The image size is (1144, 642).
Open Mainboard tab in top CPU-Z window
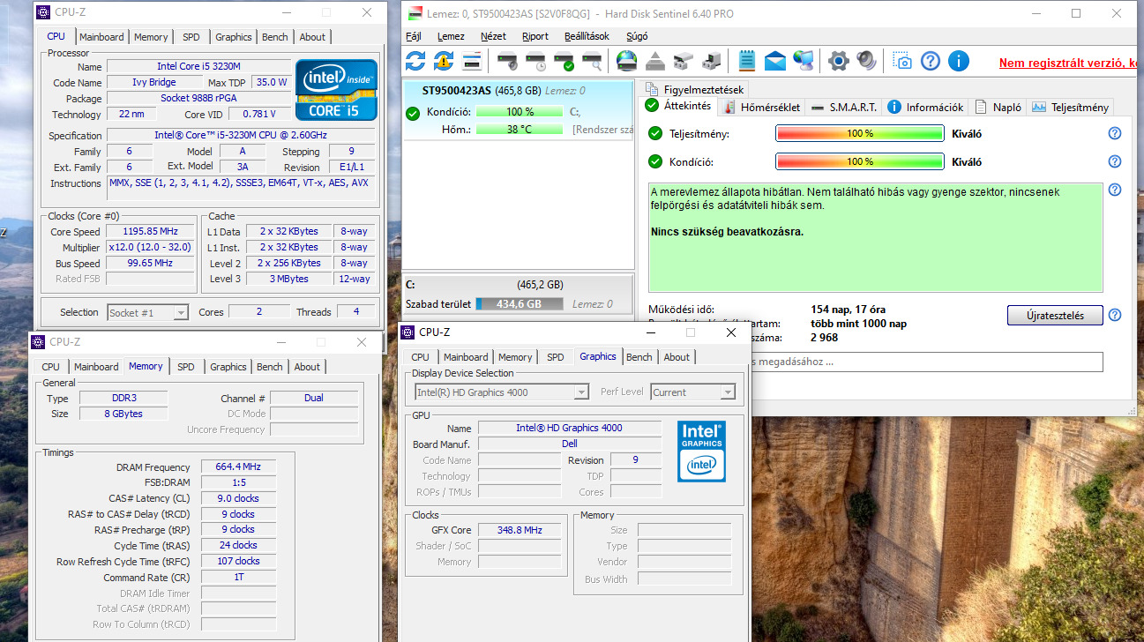coord(101,37)
